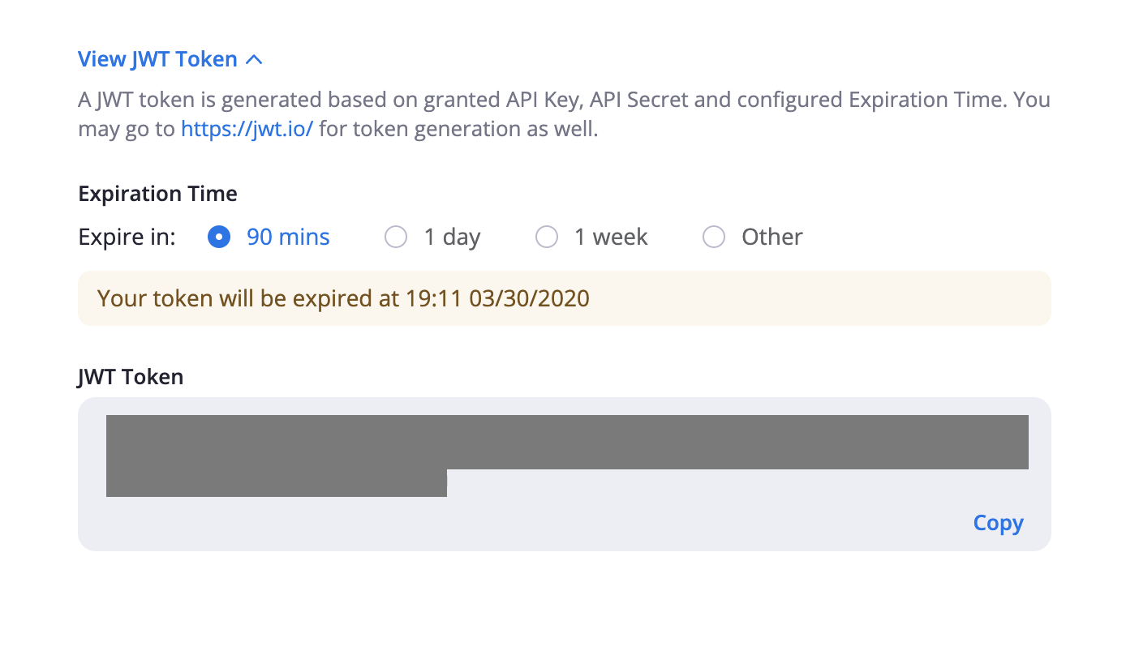Click the chevron next to View JWT Token
This screenshot has width=1139, height=655.
pos(254,59)
